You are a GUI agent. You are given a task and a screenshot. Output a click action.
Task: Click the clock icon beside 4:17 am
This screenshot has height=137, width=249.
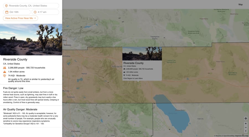point(35,12)
